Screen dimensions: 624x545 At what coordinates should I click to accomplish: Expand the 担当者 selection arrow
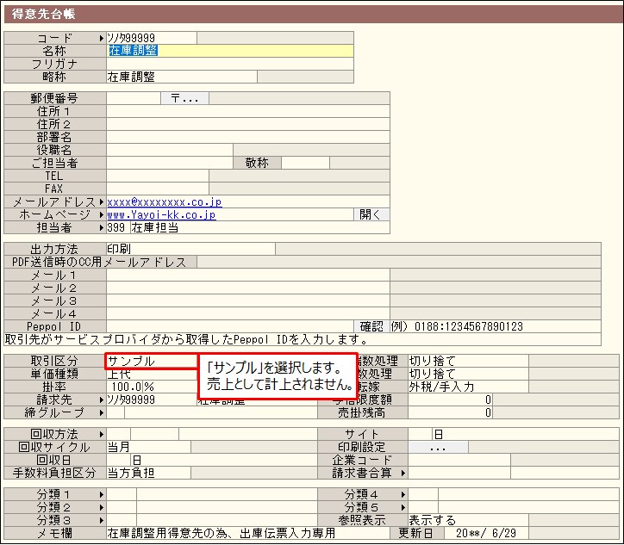pos(102,227)
